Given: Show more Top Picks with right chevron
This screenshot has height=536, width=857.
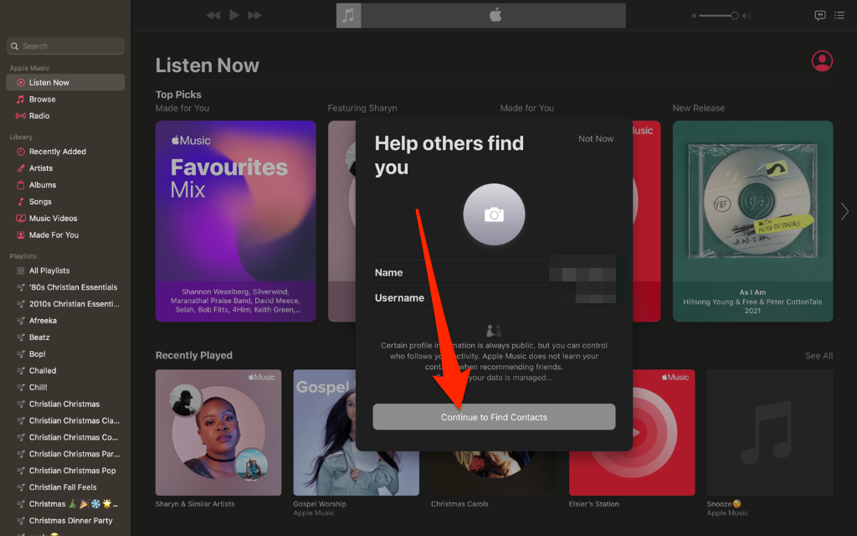Looking at the screenshot, I should (x=845, y=211).
